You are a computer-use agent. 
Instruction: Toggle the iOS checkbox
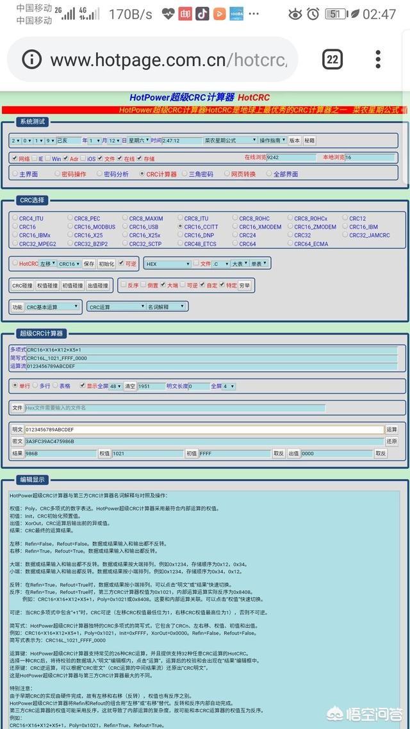tap(83, 158)
